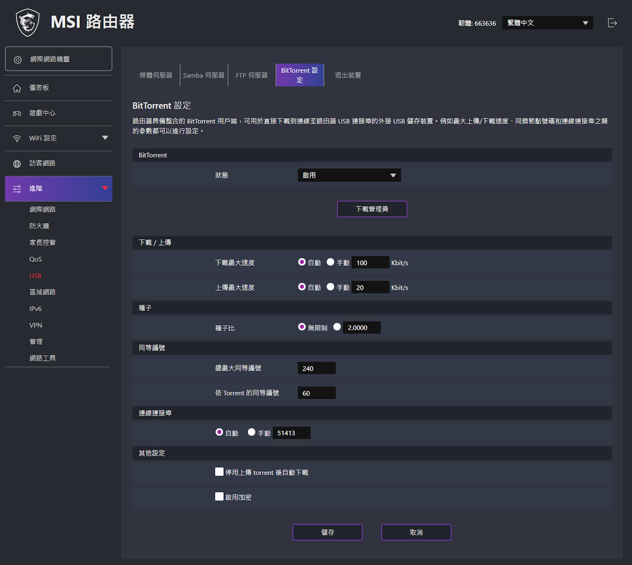Open 網路工具 in the sidebar
Image resolution: width=632 pixels, height=565 pixels.
click(x=43, y=358)
